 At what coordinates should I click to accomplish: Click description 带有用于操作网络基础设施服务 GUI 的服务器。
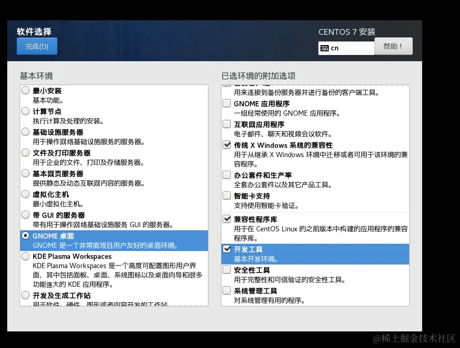tap(103, 225)
